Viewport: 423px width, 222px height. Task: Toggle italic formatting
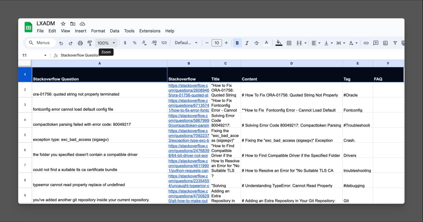pyautogui.click(x=247, y=43)
